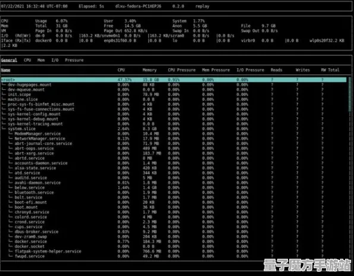Sort by the Name column header

(6, 70)
